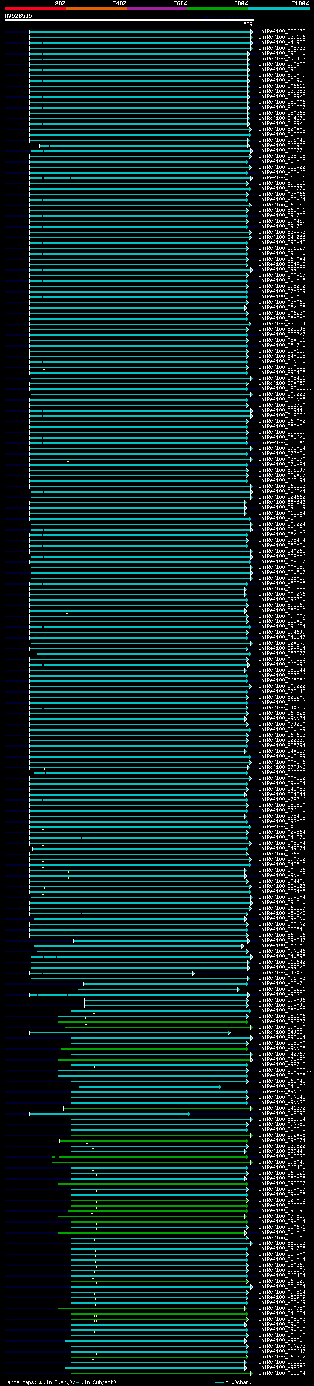Open hit UniRef100_A4URF3
The image size is (314, 1386).
click(282, 42)
